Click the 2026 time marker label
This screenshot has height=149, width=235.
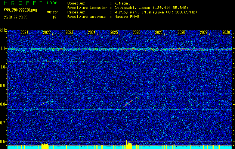136,32
